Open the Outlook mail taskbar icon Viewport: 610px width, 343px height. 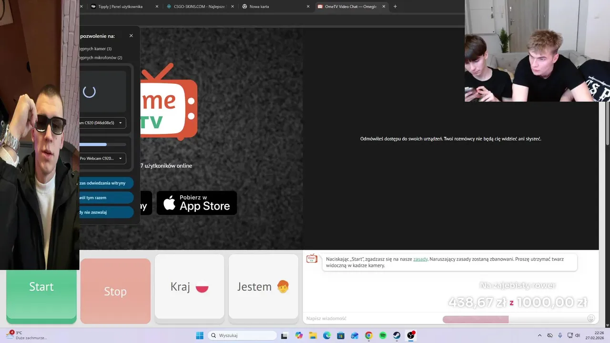click(355, 335)
